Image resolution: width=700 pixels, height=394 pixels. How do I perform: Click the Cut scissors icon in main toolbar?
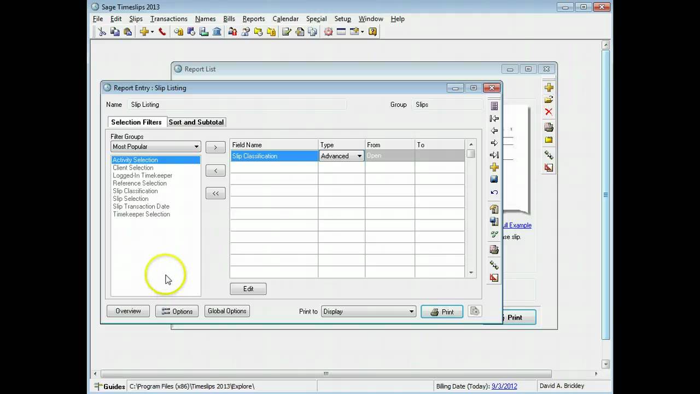coord(102,32)
